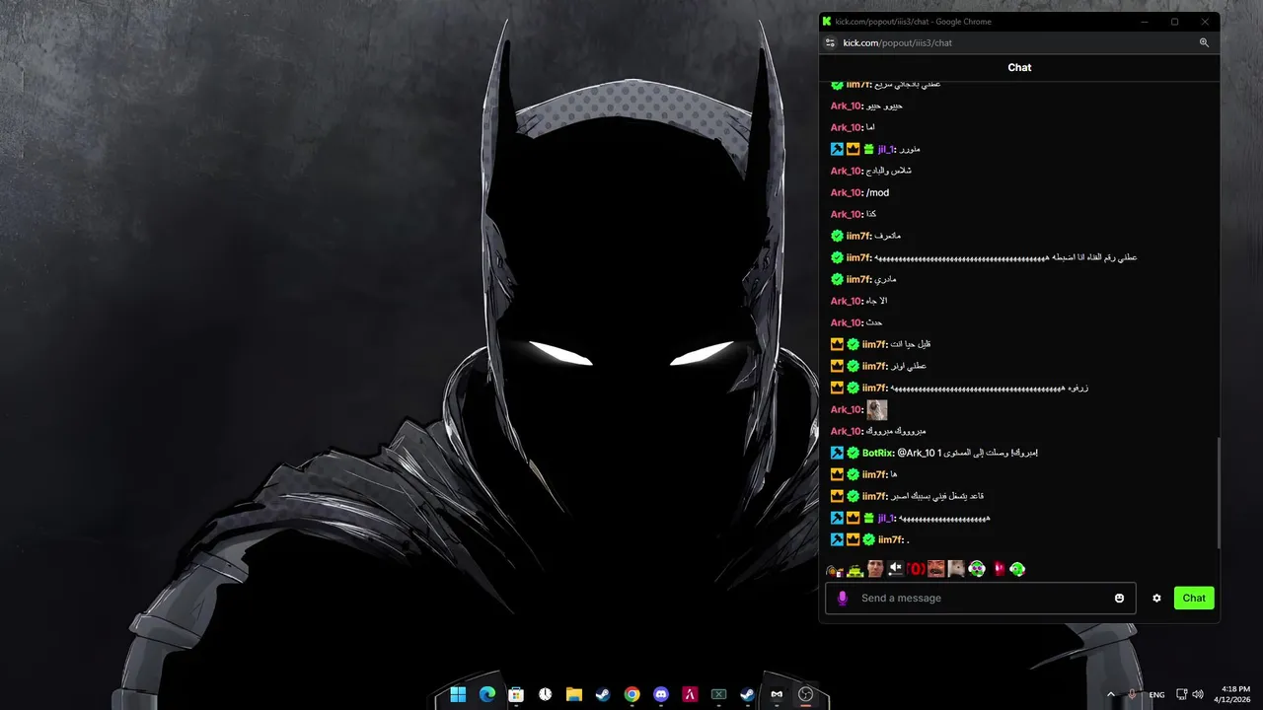Screen dimensions: 1263x710
Task: Click the iim7f username on the last chat message
Action: (891, 539)
